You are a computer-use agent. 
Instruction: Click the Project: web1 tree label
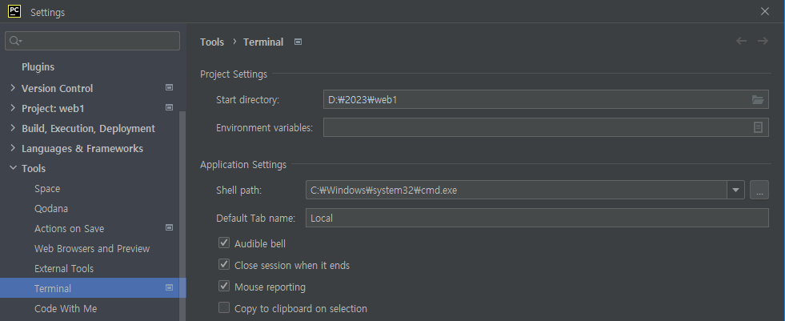click(53, 109)
